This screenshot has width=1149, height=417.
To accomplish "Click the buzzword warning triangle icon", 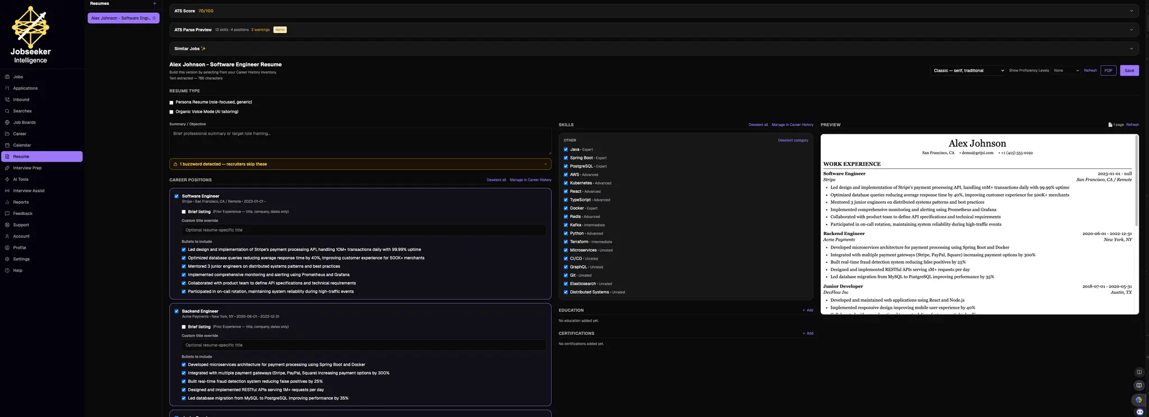I will 176,164.
